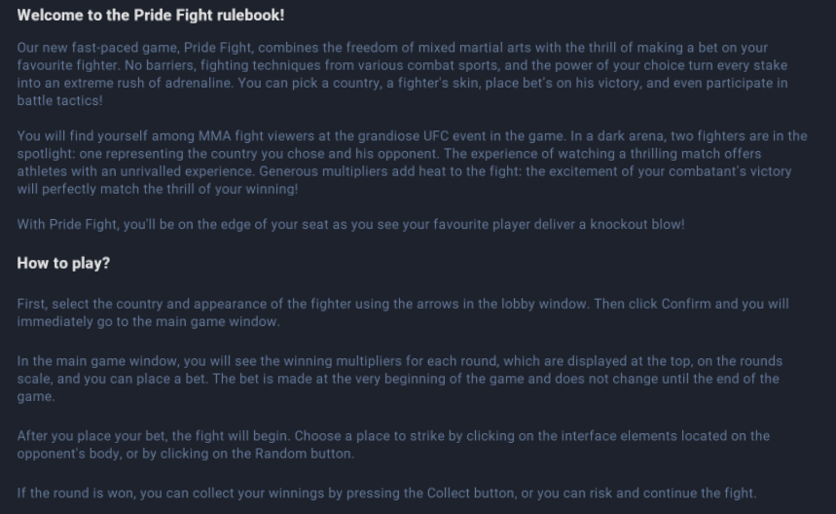Click the "How to play?" heading
This screenshot has width=836, height=514.
pos(63,264)
